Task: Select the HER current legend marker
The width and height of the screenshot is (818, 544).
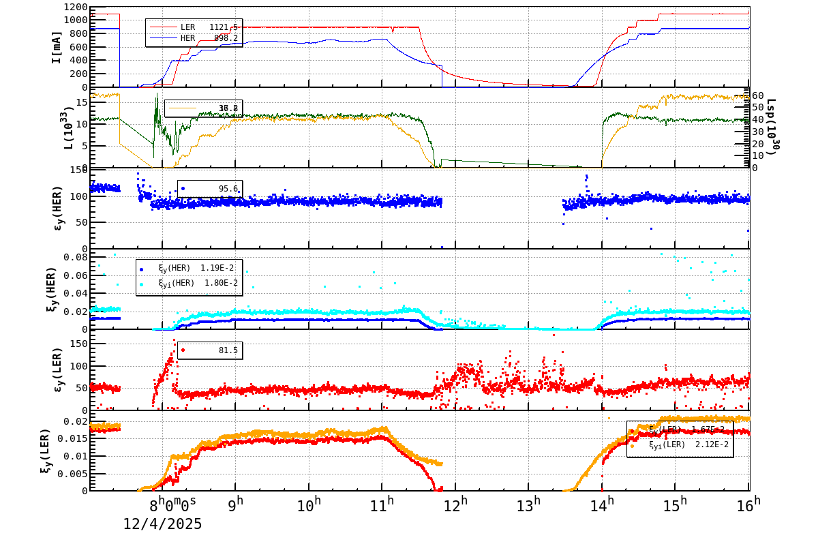Action: pos(164,39)
